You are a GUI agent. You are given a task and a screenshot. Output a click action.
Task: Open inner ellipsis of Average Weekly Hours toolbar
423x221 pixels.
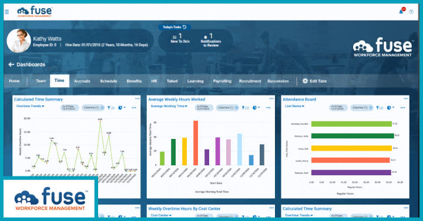pyautogui.click(x=268, y=108)
